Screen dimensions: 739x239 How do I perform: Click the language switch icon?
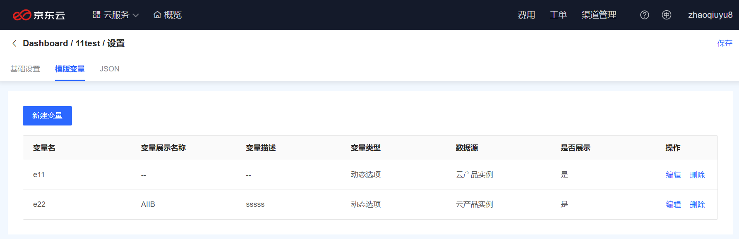(x=667, y=15)
